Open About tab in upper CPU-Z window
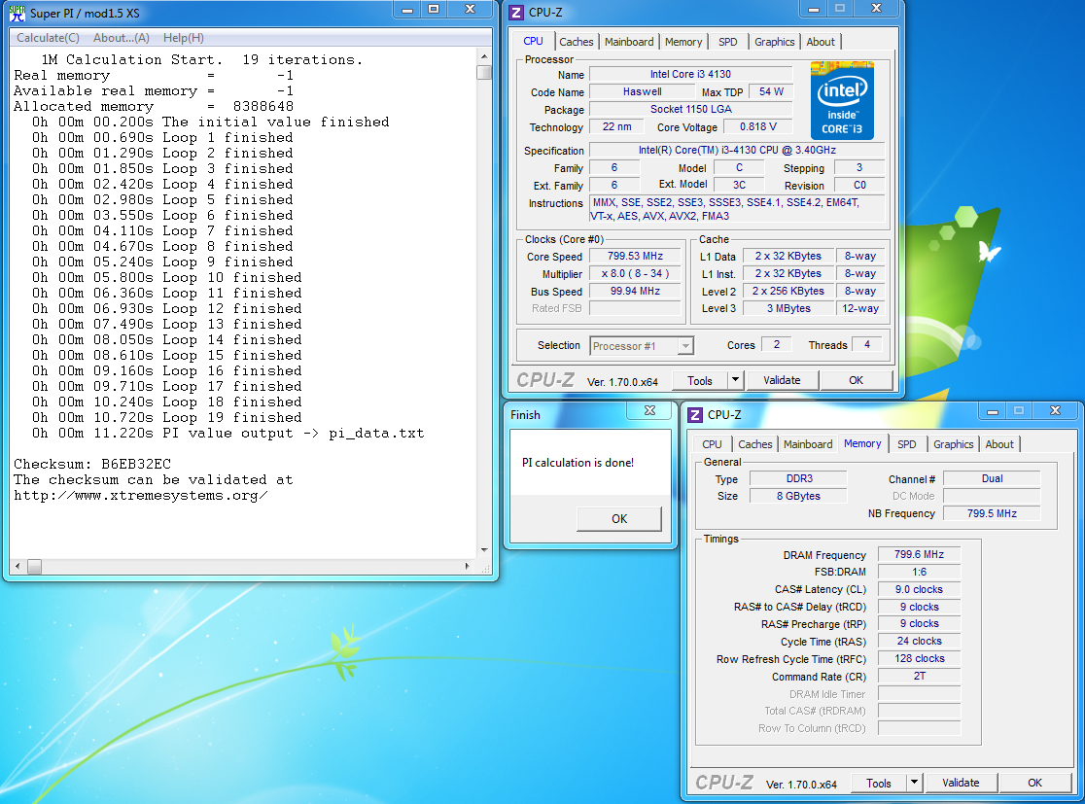This screenshot has width=1085, height=804. coord(821,42)
